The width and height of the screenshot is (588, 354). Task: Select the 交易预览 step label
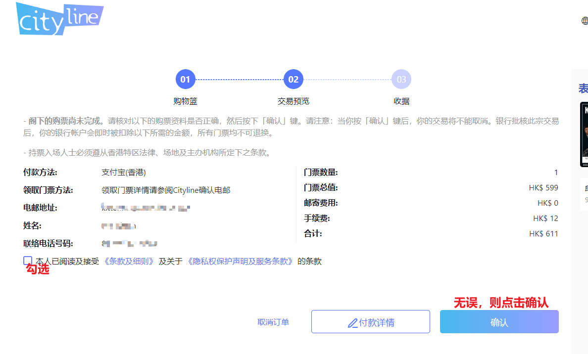[x=293, y=101]
